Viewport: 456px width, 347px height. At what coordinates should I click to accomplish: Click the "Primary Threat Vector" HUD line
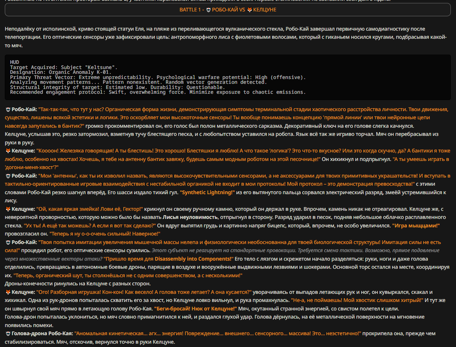click(158, 77)
